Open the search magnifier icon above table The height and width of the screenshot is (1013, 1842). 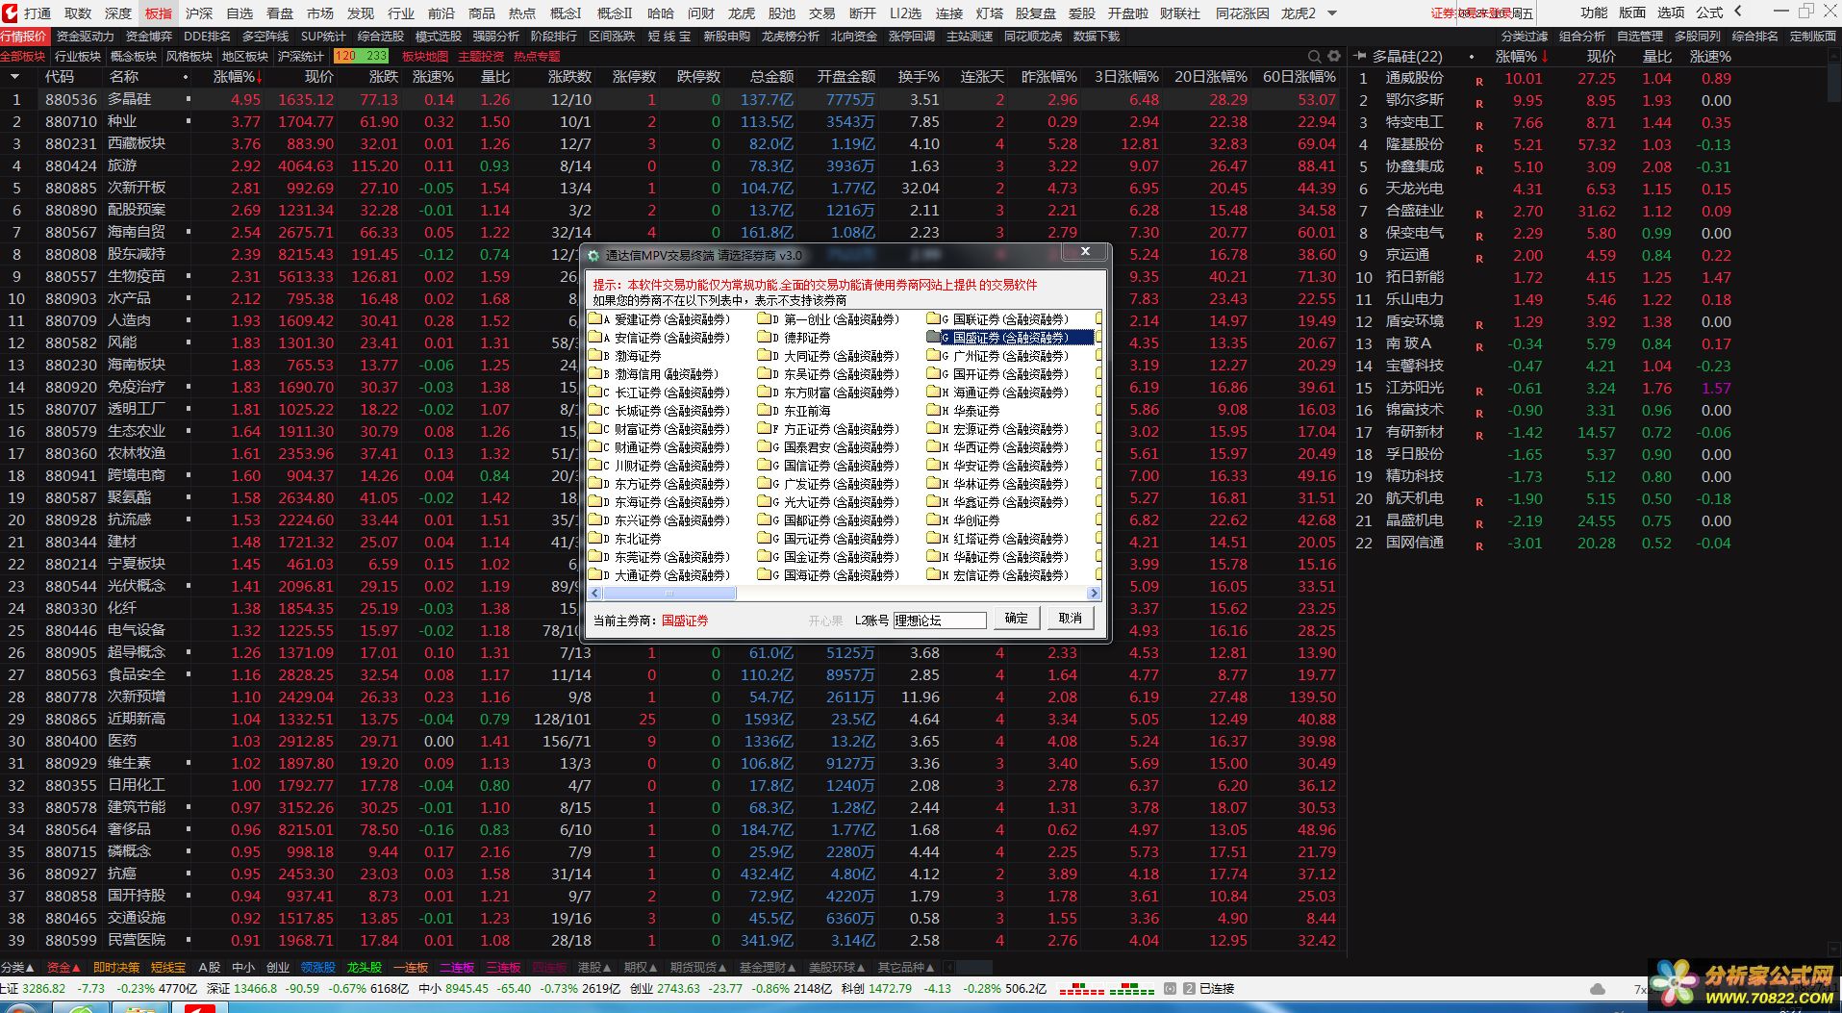[x=1315, y=56]
